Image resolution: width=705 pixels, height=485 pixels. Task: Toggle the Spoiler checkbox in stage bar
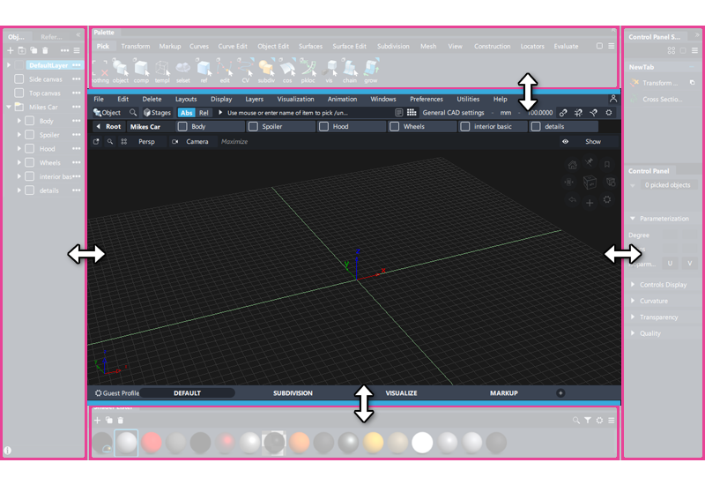pos(253,127)
